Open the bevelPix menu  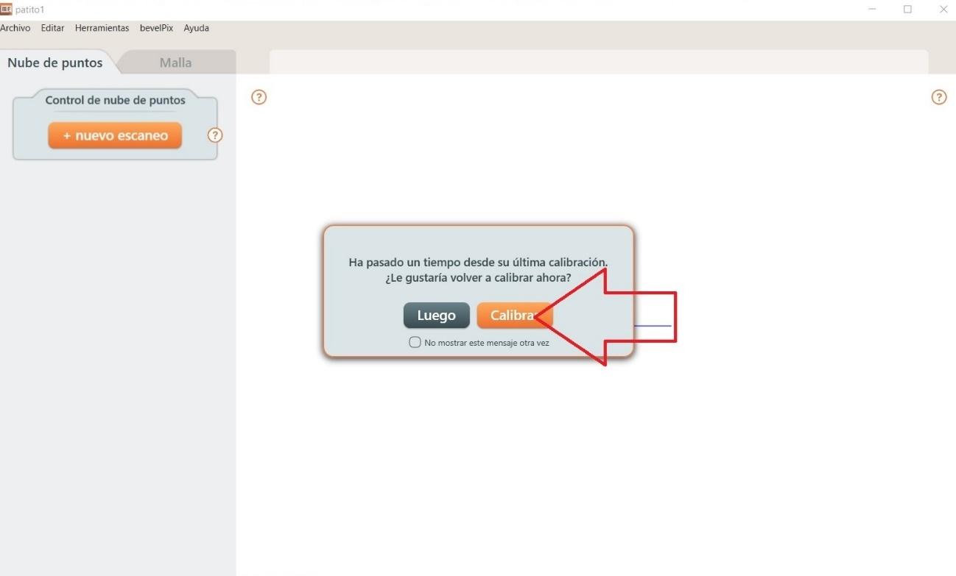(156, 28)
